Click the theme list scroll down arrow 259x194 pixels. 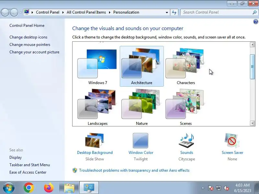click(x=253, y=123)
